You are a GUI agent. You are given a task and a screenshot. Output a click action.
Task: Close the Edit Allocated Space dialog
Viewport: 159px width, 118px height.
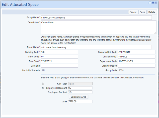point(156,3)
